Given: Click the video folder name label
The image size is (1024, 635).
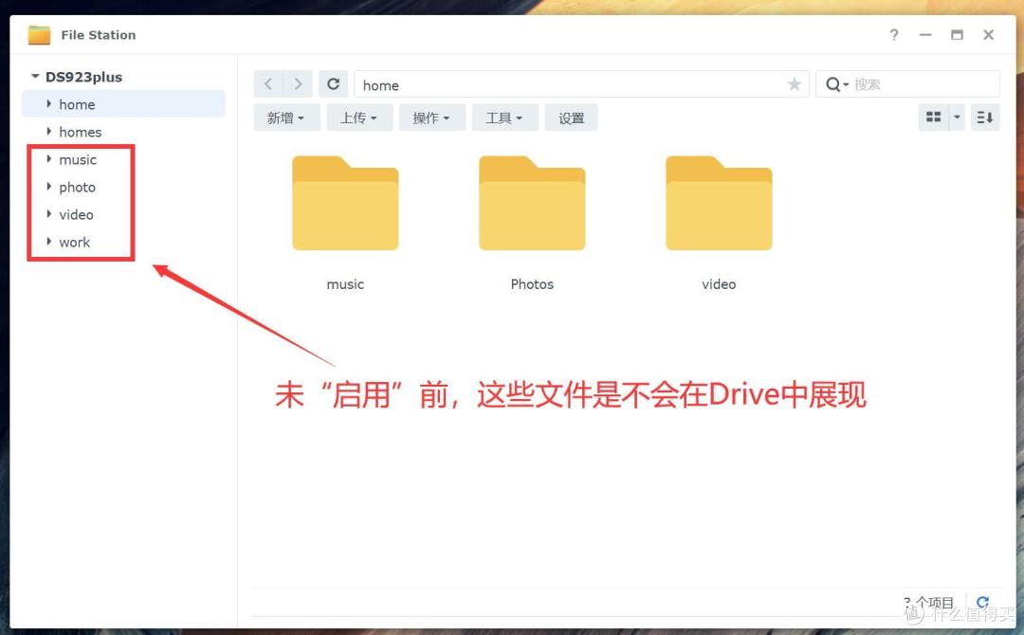Looking at the screenshot, I should (x=719, y=284).
